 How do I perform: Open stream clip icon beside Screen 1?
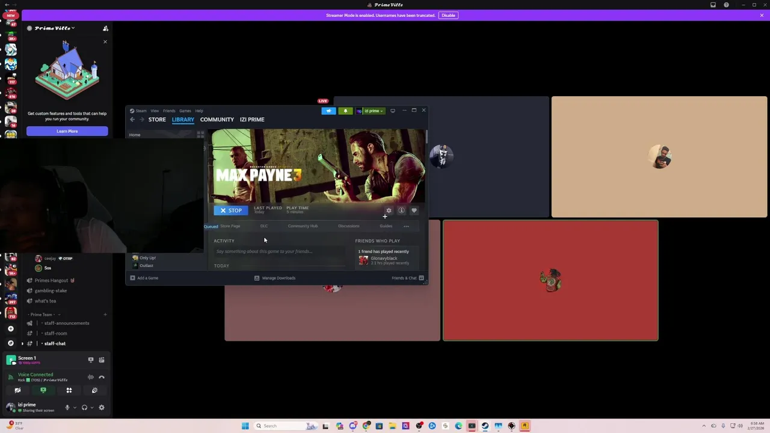(102, 360)
